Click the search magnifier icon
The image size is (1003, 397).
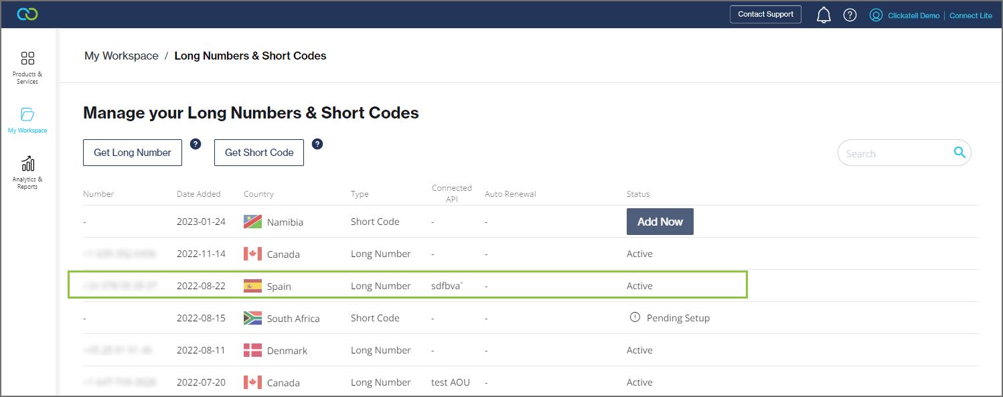959,153
